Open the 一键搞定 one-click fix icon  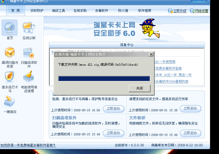point(9,101)
